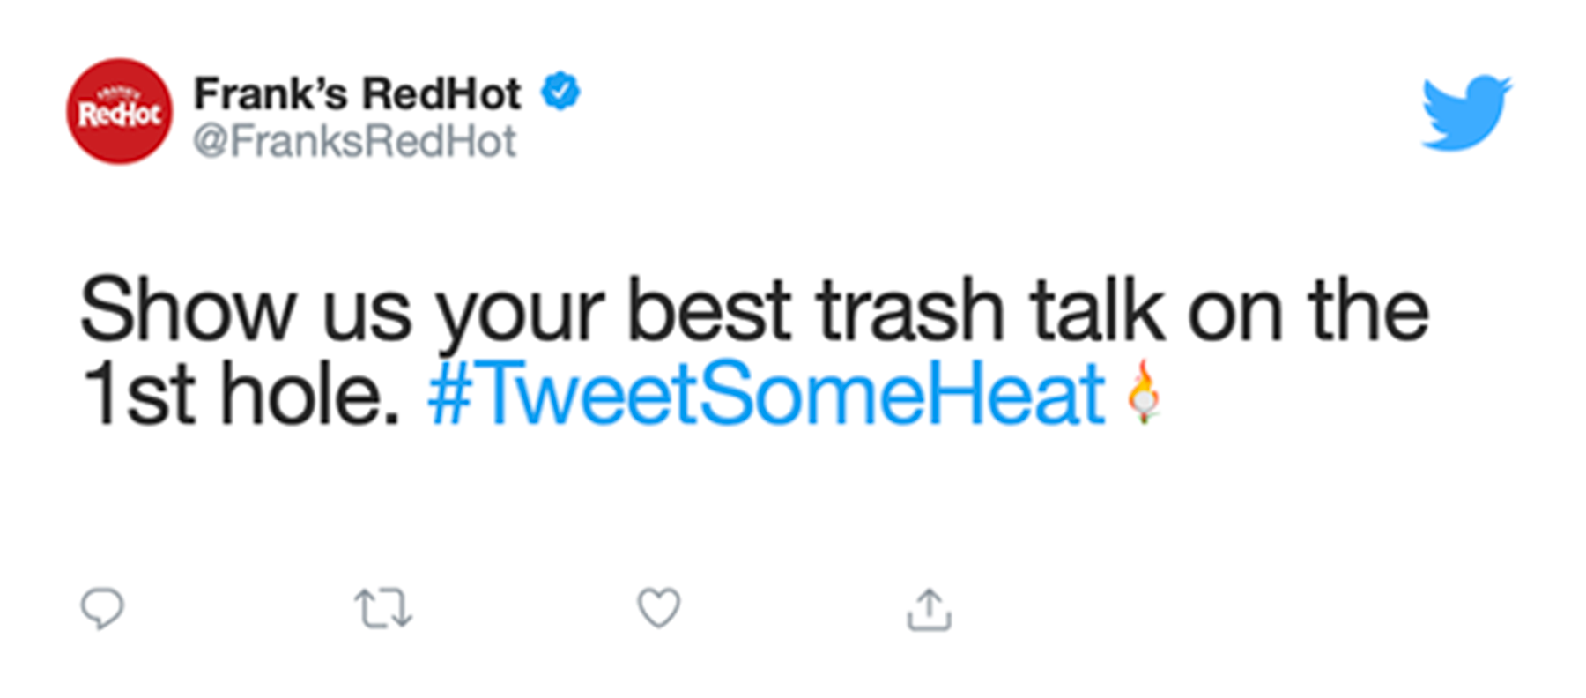The width and height of the screenshot is (1586, 698).
Task: Like the tweet with the heart icon
Action: 659,608
